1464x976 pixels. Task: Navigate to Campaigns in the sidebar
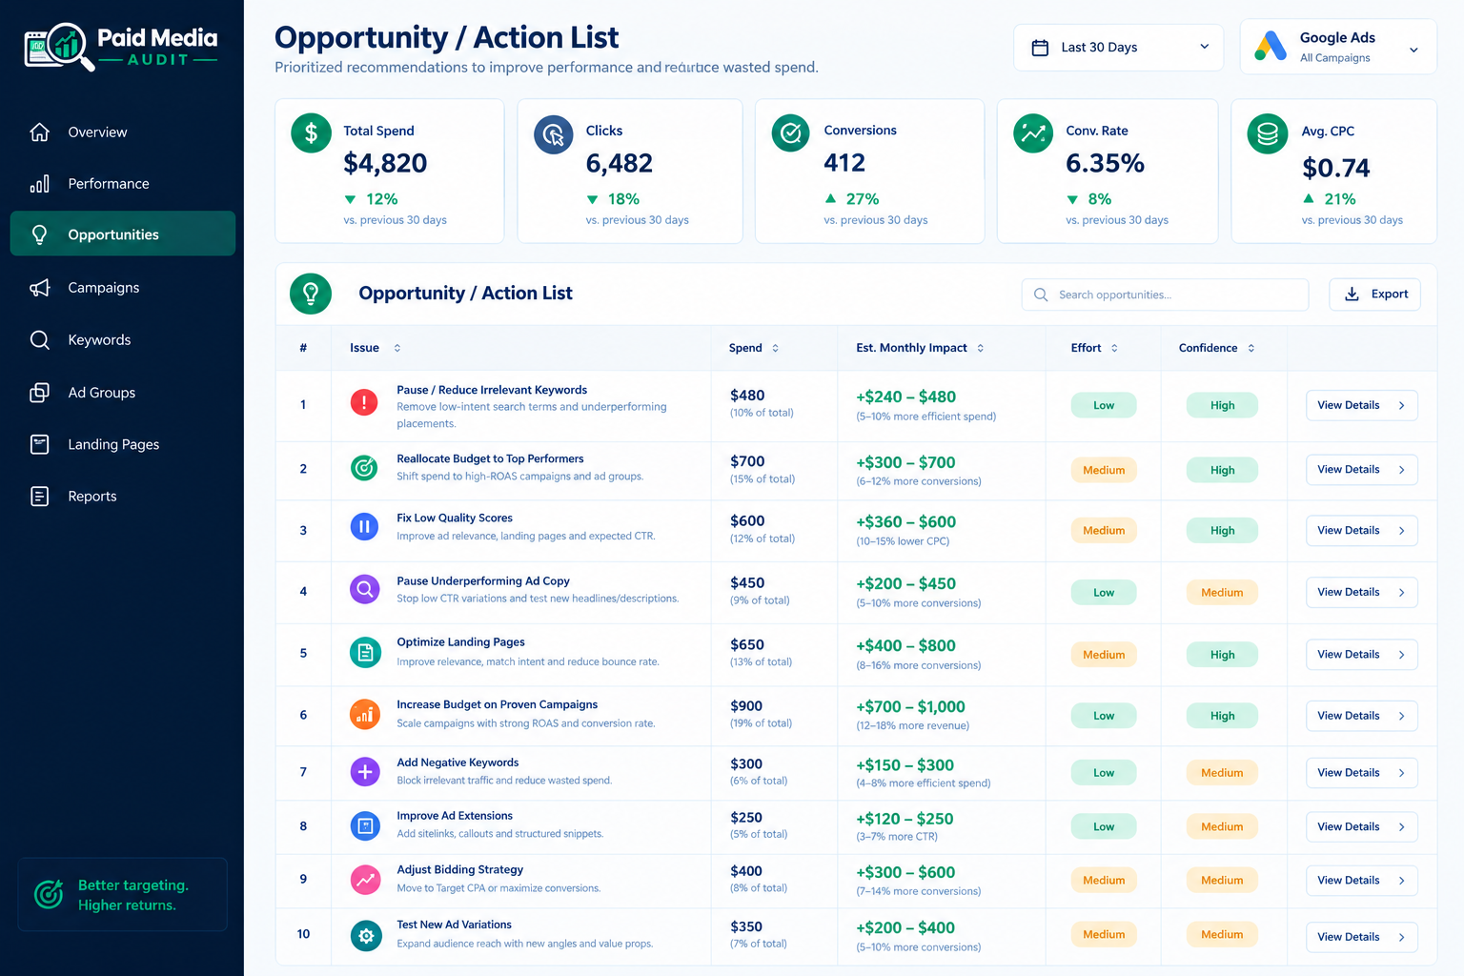click(x=123, y=288)
